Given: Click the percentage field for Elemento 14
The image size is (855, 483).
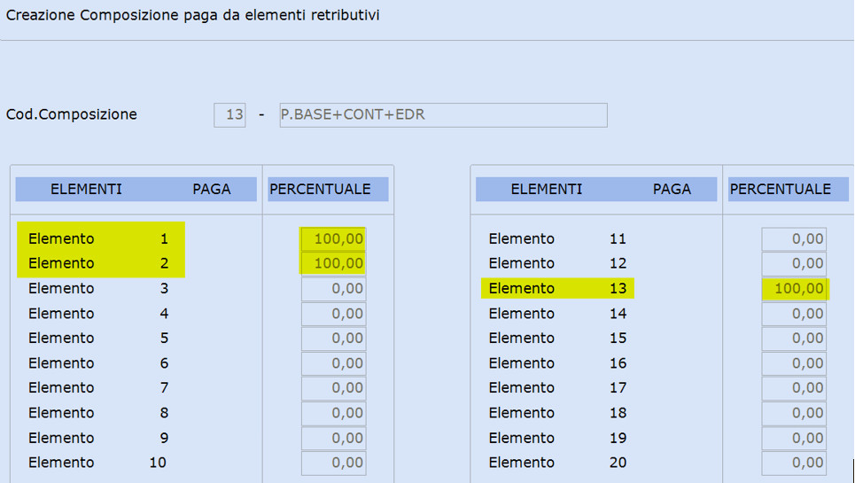Looking at the screenshot, I should pos(794,314).
